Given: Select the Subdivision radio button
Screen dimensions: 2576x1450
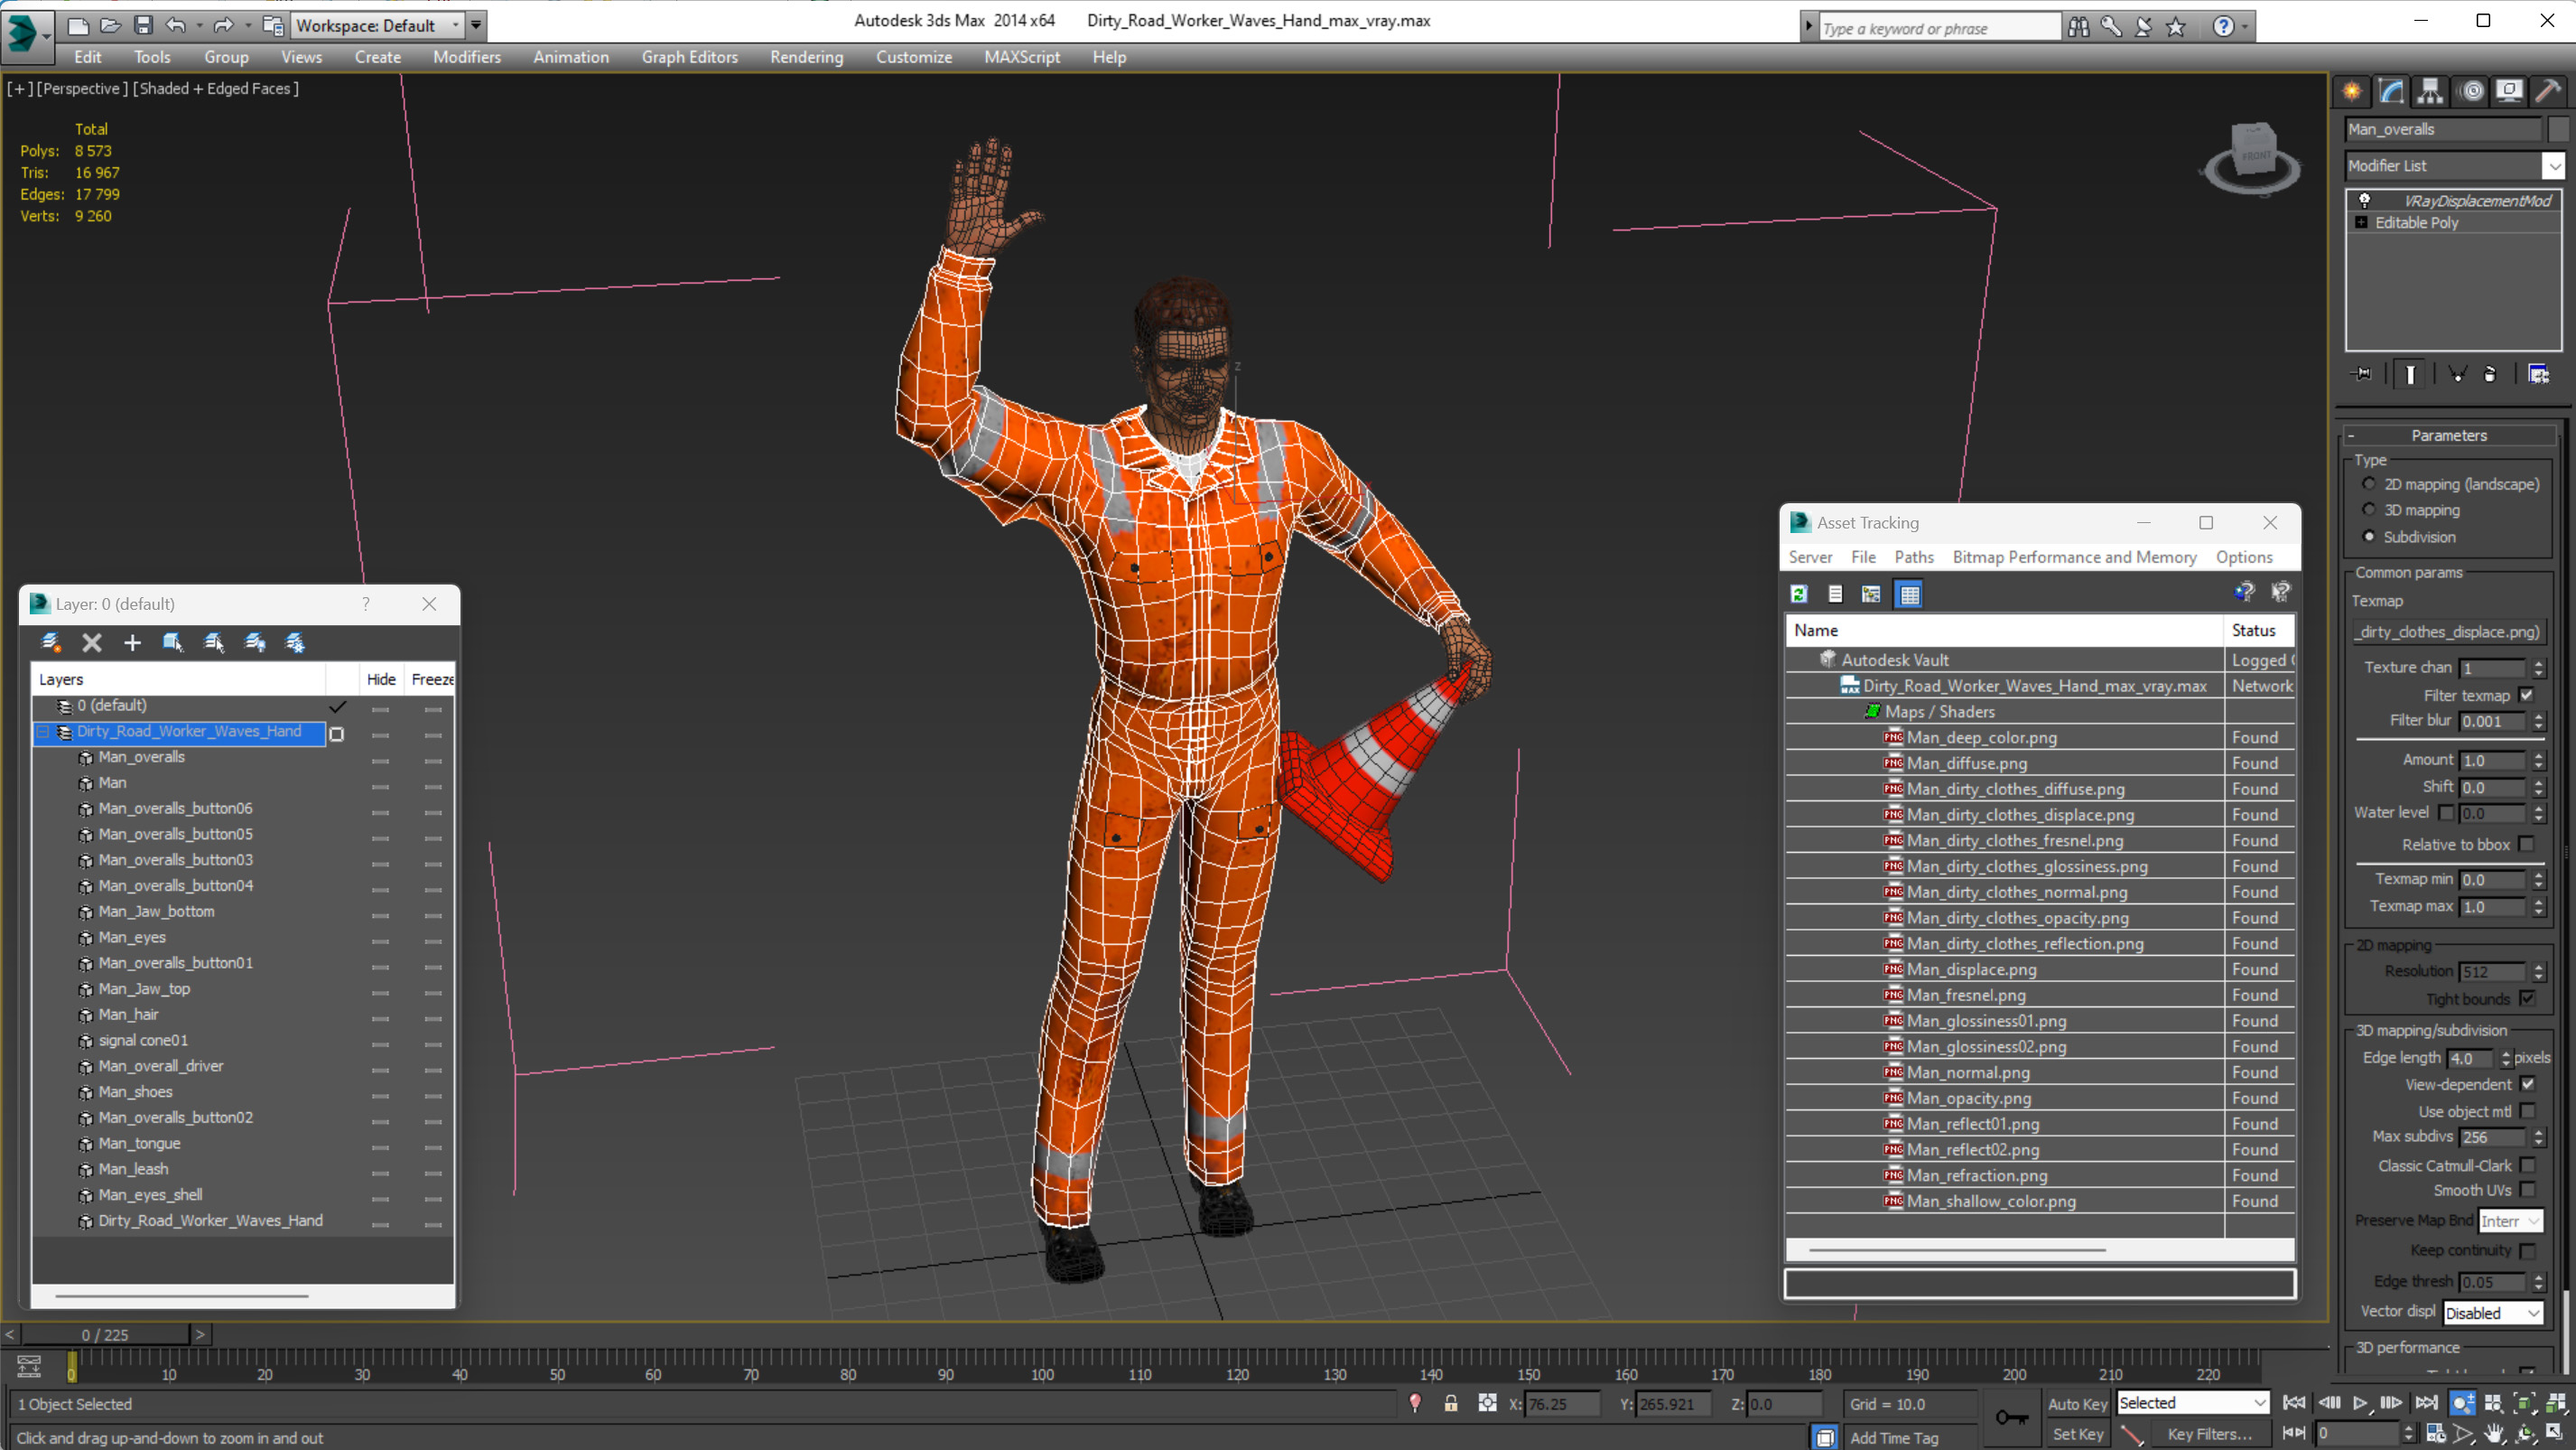Looking at the screenshot, I should pyautogui.click(x=2368, y=538).
